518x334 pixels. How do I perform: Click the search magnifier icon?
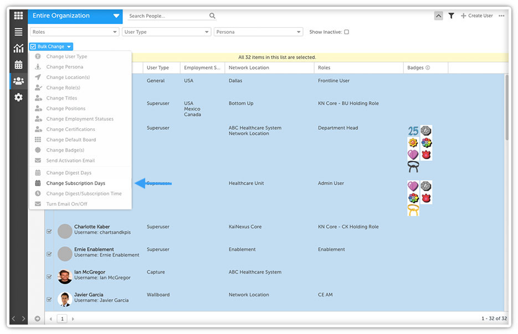click(213, 16)
